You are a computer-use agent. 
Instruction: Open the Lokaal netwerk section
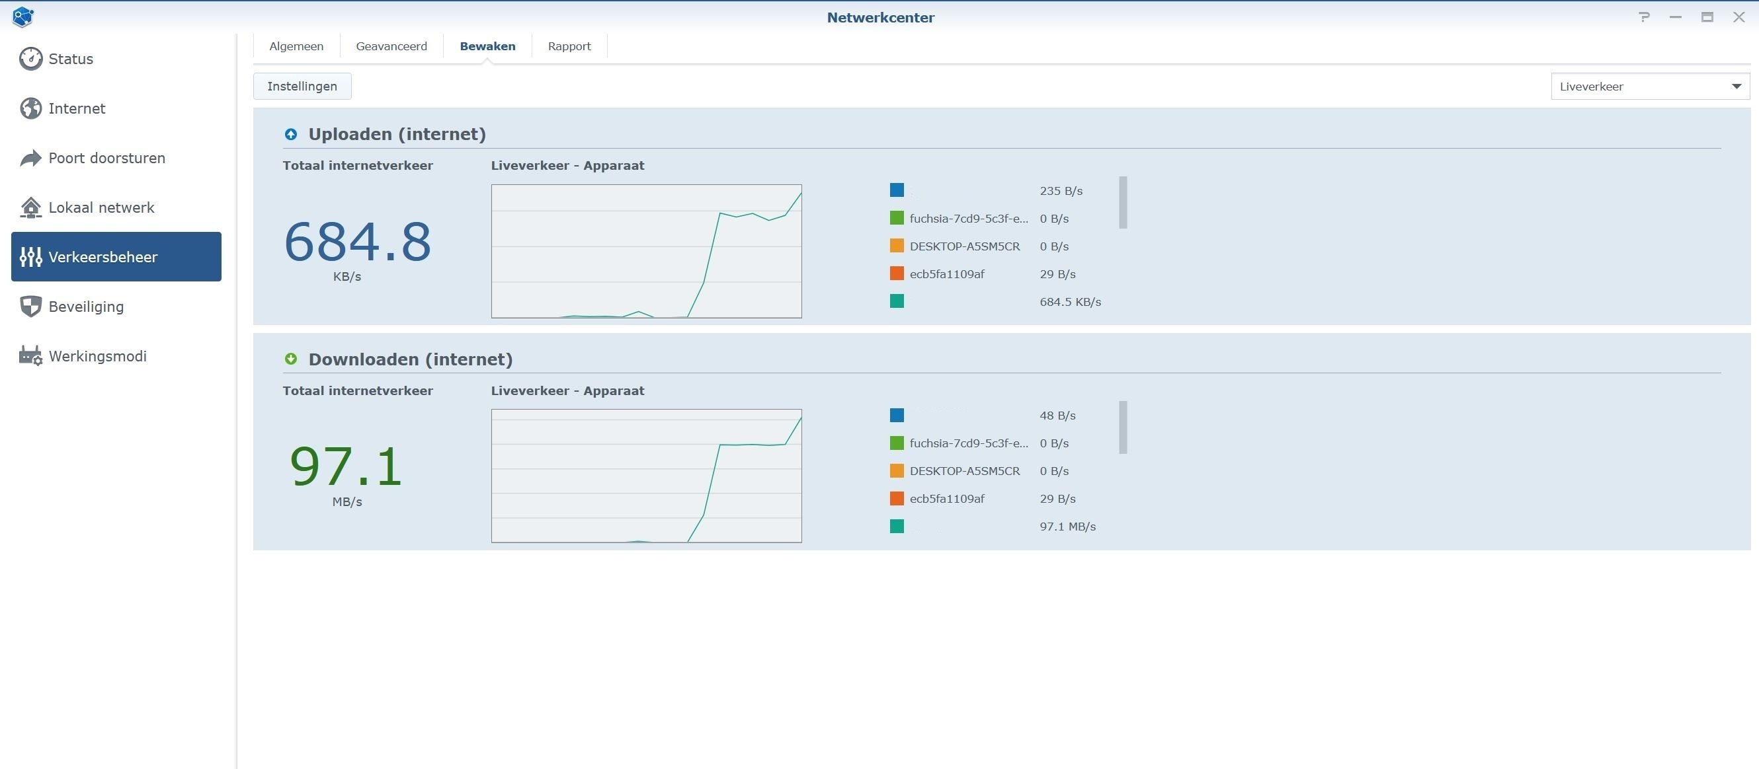tap(116, 207)
